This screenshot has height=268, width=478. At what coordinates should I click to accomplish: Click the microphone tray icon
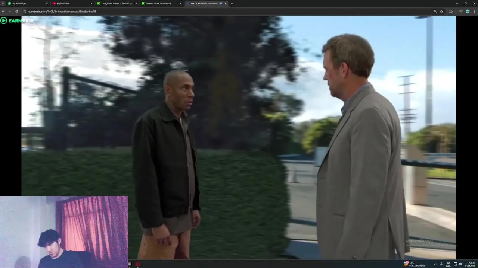coord(441,264)
